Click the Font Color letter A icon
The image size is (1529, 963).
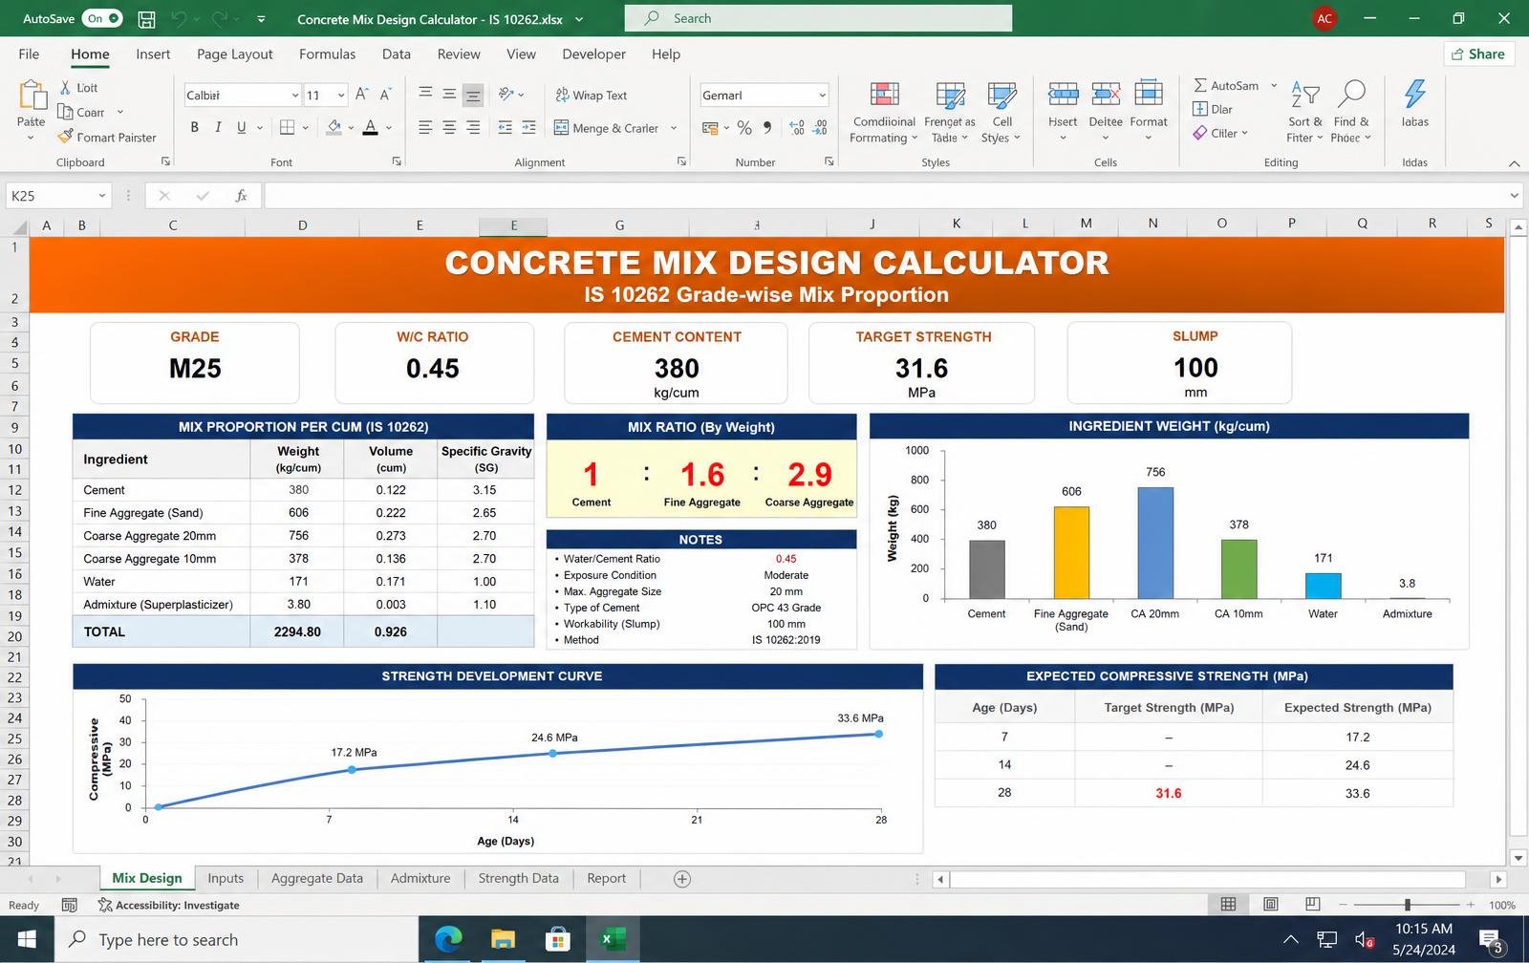[371, 127]
